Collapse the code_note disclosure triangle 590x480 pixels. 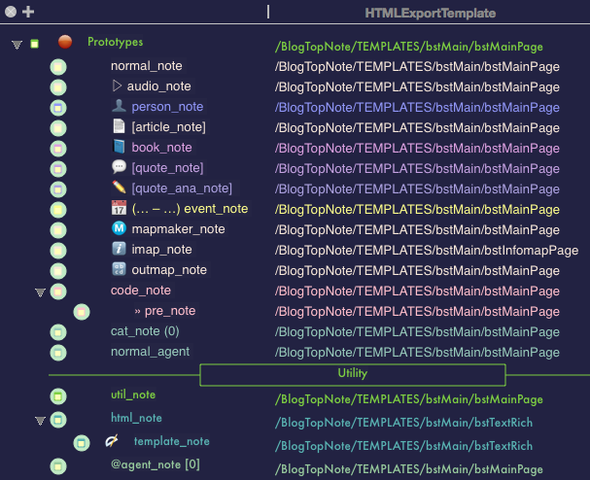click(x=40, y=292)
